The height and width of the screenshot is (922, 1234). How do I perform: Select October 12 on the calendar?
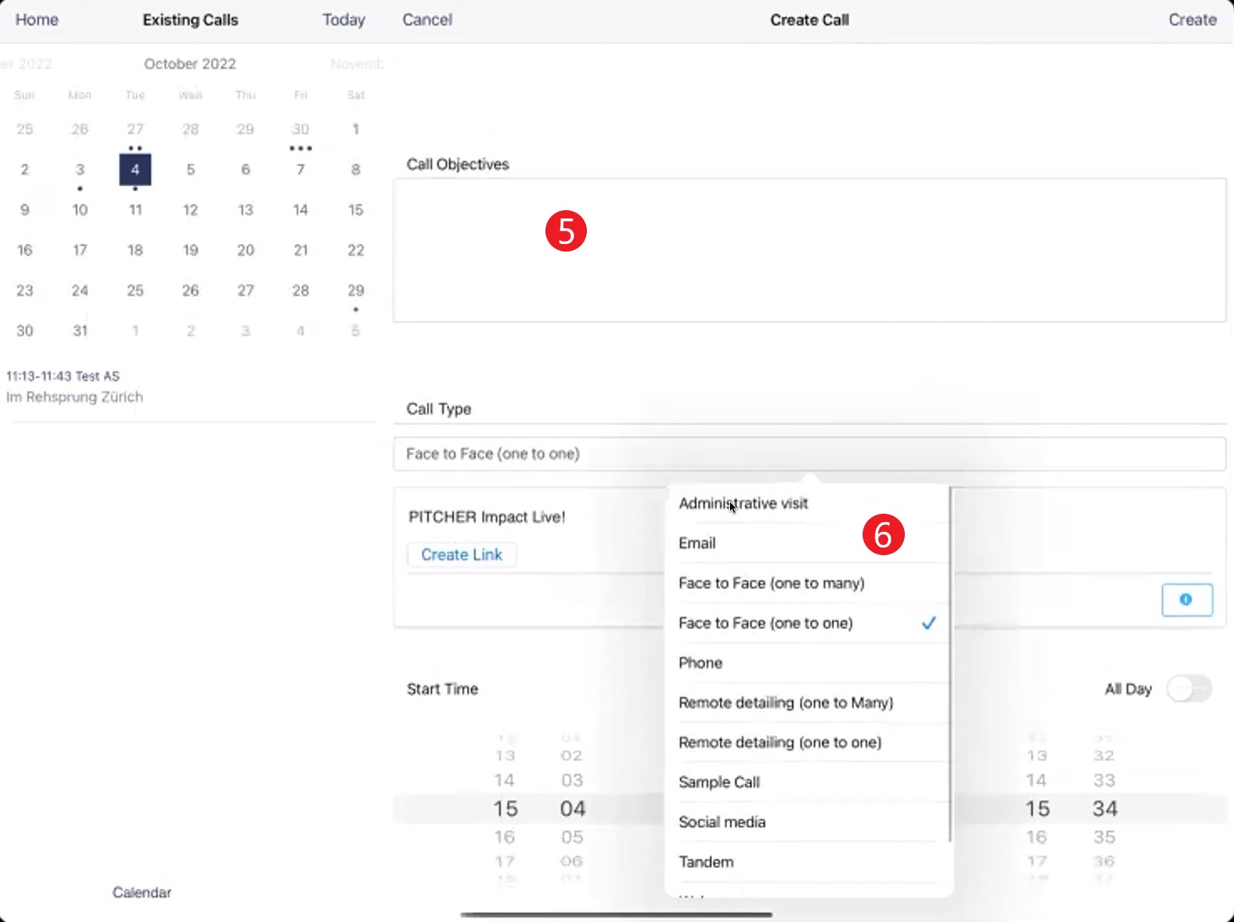191,209
